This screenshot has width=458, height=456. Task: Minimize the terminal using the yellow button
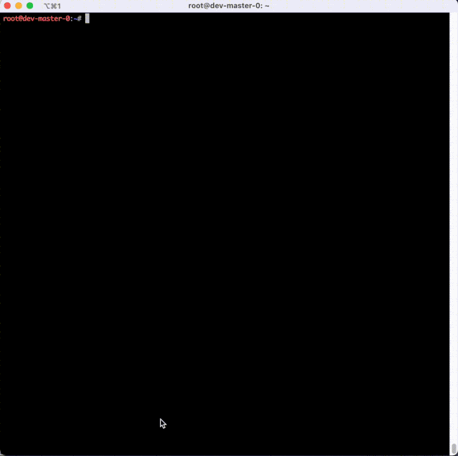[19, 6]
